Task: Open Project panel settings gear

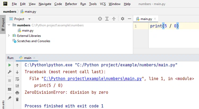Action: [122, 19]
